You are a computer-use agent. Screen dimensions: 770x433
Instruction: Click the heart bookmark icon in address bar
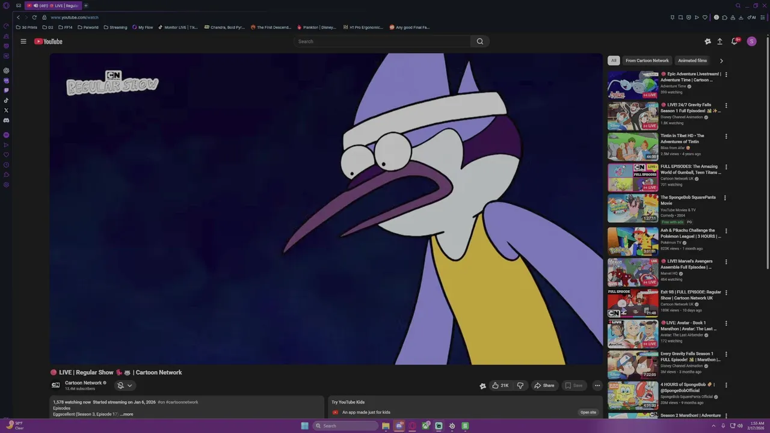point(705,17)
